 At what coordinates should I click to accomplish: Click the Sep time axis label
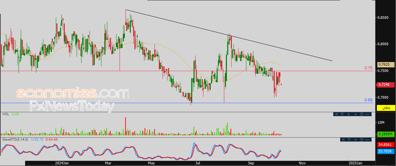click(251, 163)
